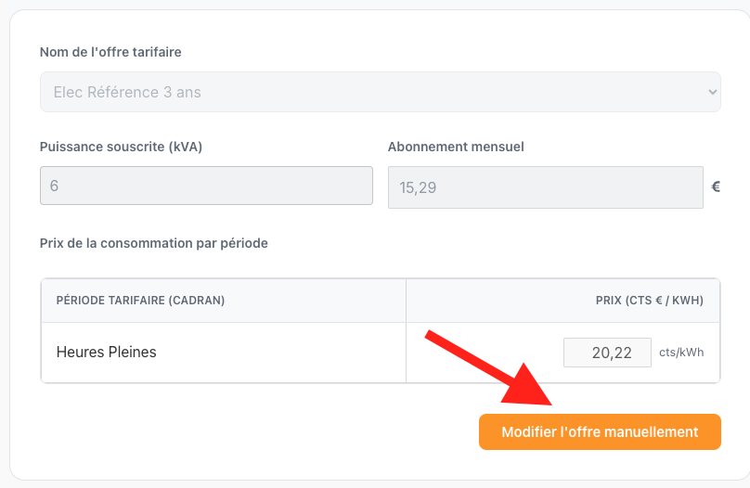Click the euro symbol beside Abonnement mensuel
The width and height of the screenshot is (750, 488).
coord(716,186)
